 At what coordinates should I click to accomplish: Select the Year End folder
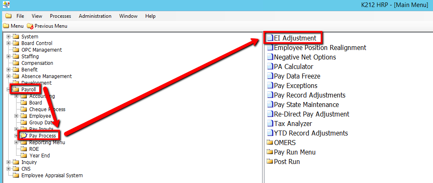40,156
